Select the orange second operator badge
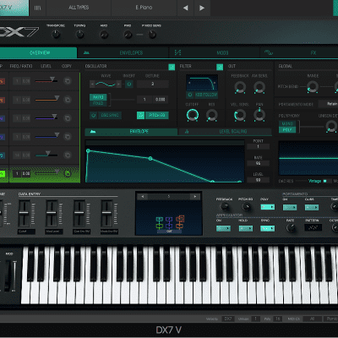 pyautogui.click(x=2, y=100)
